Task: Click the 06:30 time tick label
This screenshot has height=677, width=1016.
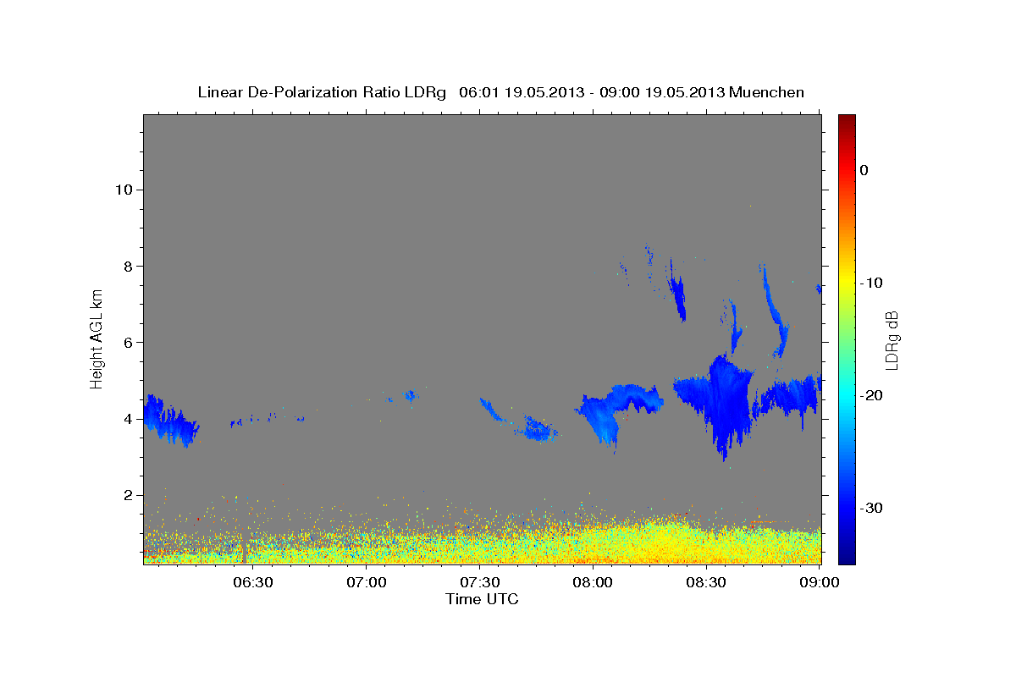Action: pos(252,582)
